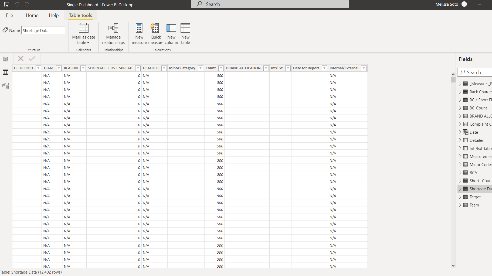The height and width of the screenshot is (276, 492).
Task: Cancel the formula bar entry
Action: click(x=21, y=58)
